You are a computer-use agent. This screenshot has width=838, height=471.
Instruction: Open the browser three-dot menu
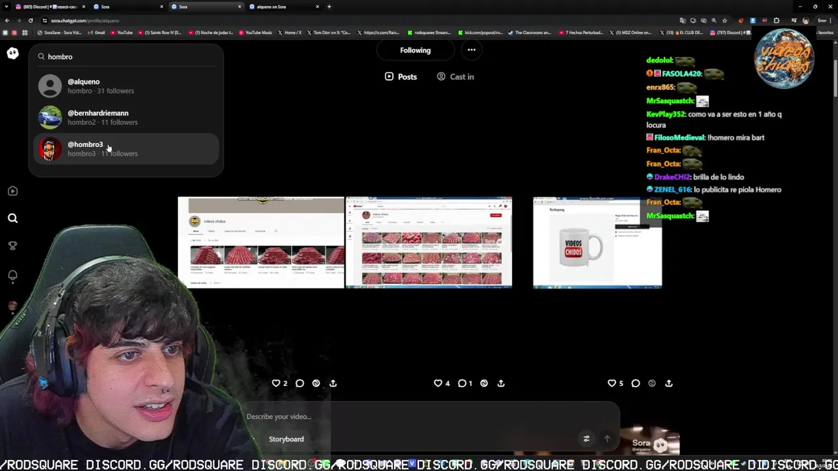pyautogui.click(x=831, y=20)
